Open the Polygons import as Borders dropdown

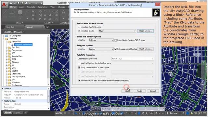[x=101, y=49]
